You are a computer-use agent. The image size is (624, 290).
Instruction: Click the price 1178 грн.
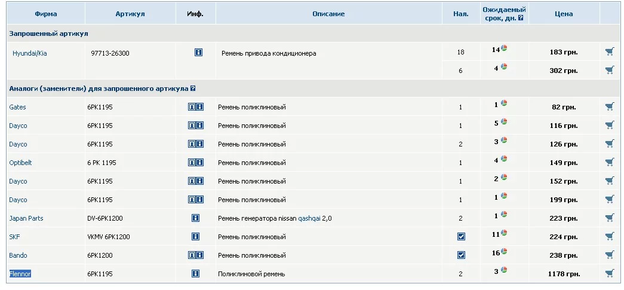(564, 274)
